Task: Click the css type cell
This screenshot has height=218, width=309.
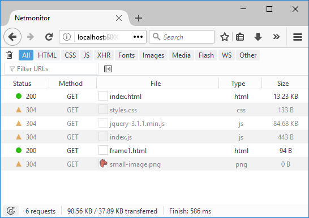Action: point(241,110)
